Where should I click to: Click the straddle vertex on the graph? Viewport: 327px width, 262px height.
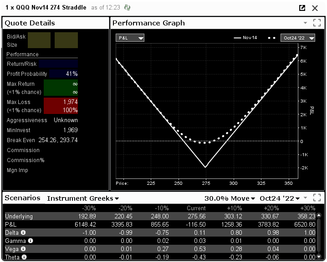coord(205,167)
